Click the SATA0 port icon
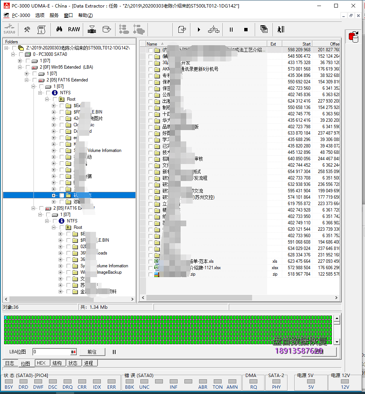 point(9,29)
